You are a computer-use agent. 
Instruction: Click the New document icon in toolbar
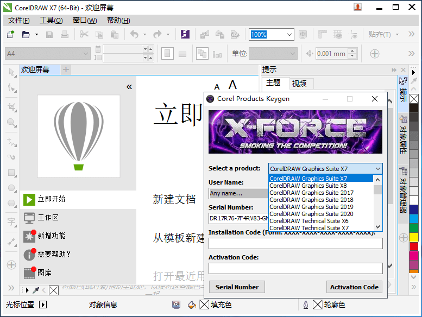pos(10,34)
